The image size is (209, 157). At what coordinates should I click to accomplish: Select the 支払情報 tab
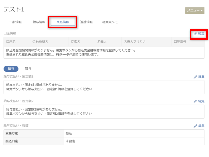[63, 22]
